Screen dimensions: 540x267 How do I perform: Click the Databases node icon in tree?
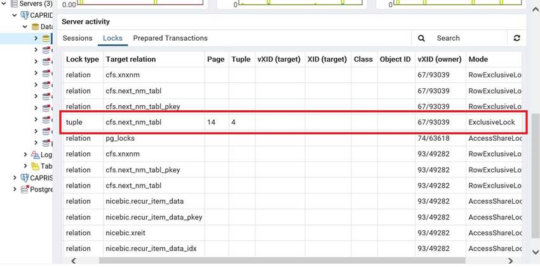coord(34,27)
